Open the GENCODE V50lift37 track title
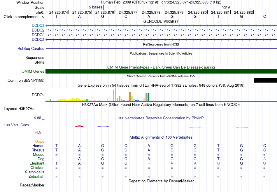 point(161,21)
